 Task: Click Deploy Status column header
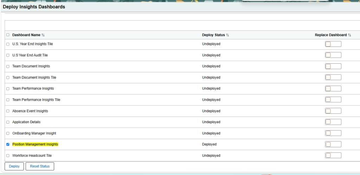[213, 35]
